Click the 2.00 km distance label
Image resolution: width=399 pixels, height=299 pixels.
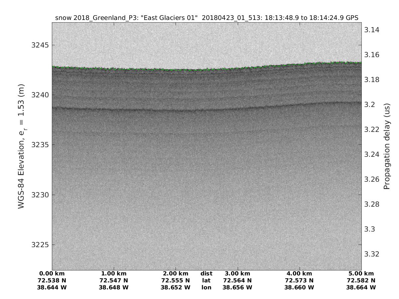[x=176, y=273]
